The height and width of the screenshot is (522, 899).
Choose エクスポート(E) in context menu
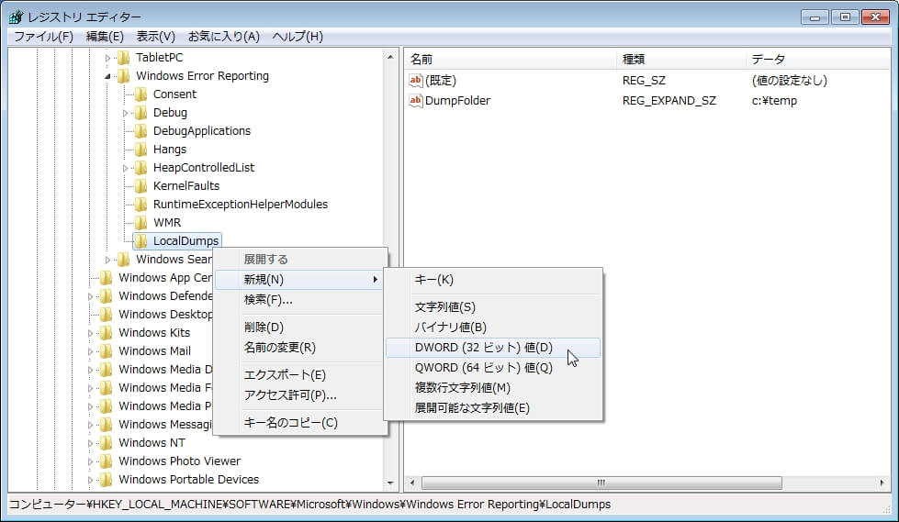click(x=285, y=375)
